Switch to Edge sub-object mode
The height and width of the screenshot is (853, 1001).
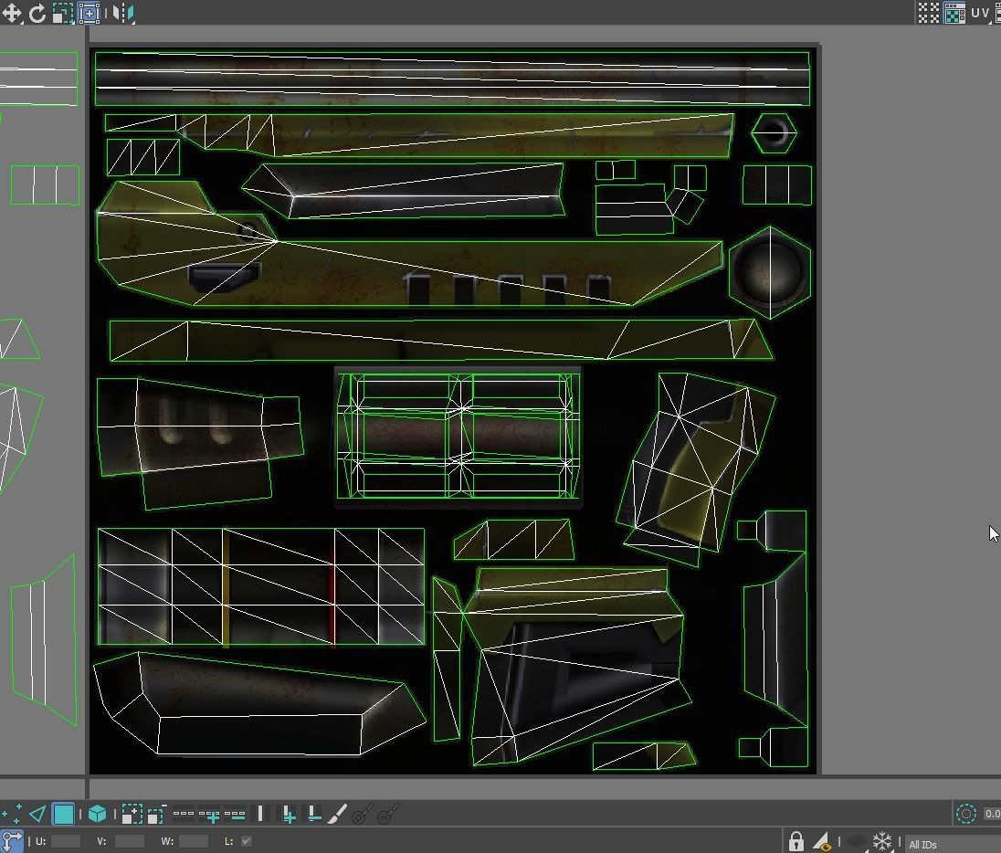pos(37,814)
